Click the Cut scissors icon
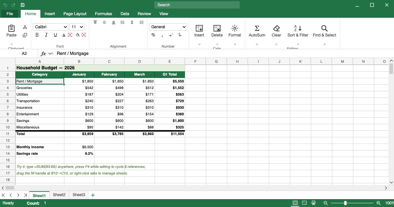Image resolution: width=394 pixels, height=207 pixels. tap(25, 27)
